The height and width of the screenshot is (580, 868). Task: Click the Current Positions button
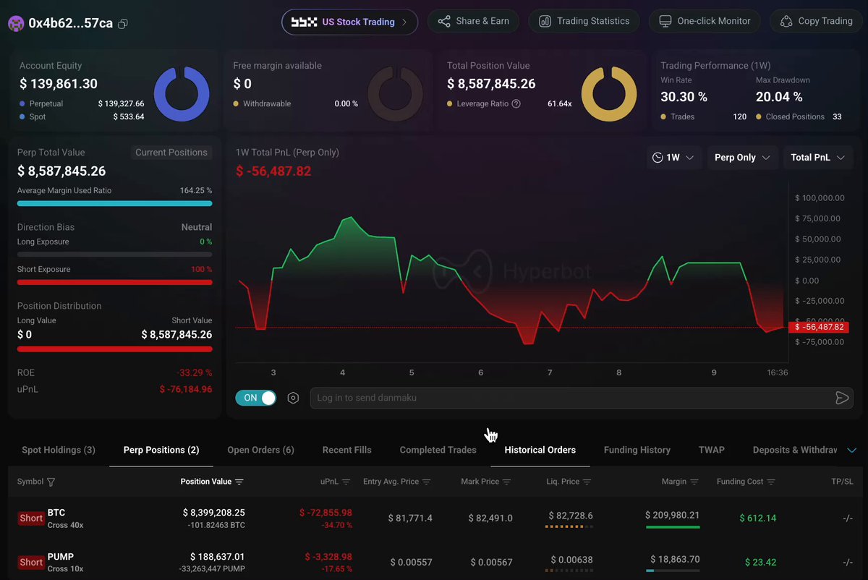(x=171, y=153)
